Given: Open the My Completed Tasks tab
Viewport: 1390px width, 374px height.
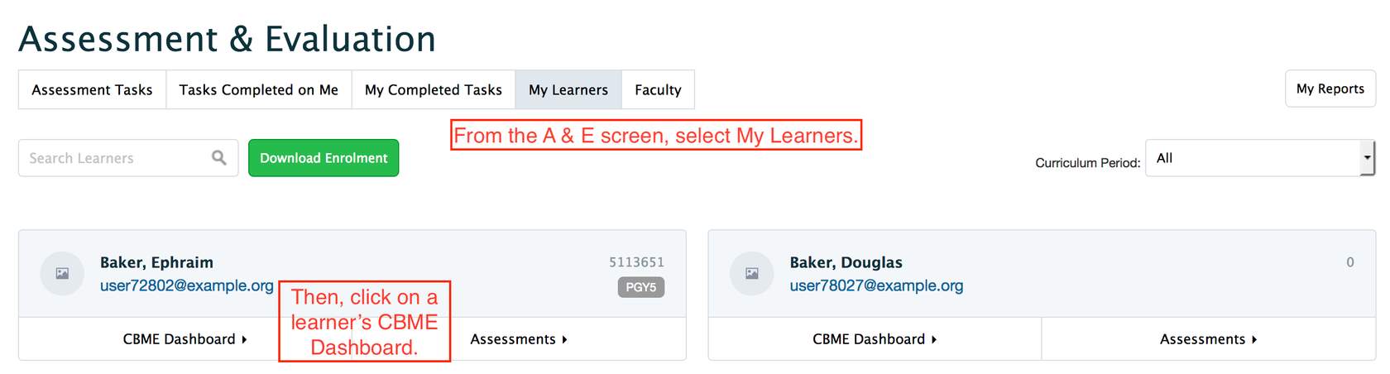Looking at the screenshot, I should [x=433, y=89].
